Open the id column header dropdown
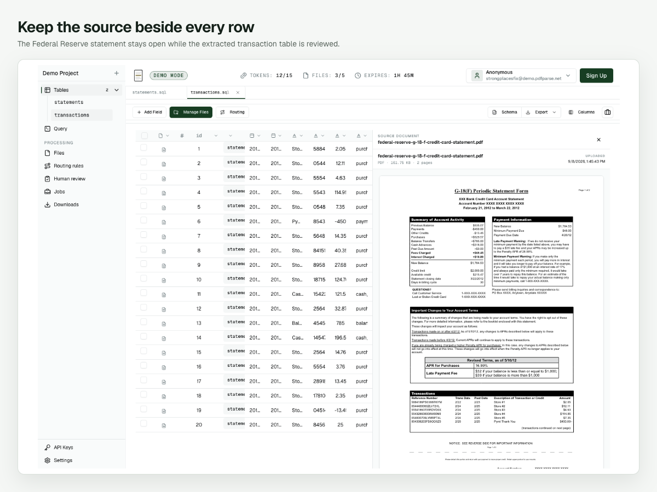 [216, 136]
